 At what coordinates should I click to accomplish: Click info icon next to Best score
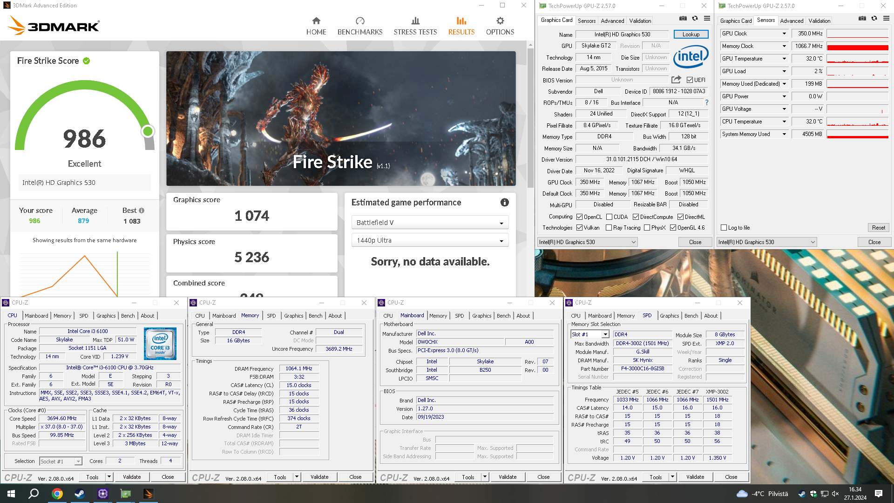coord(142,211)
